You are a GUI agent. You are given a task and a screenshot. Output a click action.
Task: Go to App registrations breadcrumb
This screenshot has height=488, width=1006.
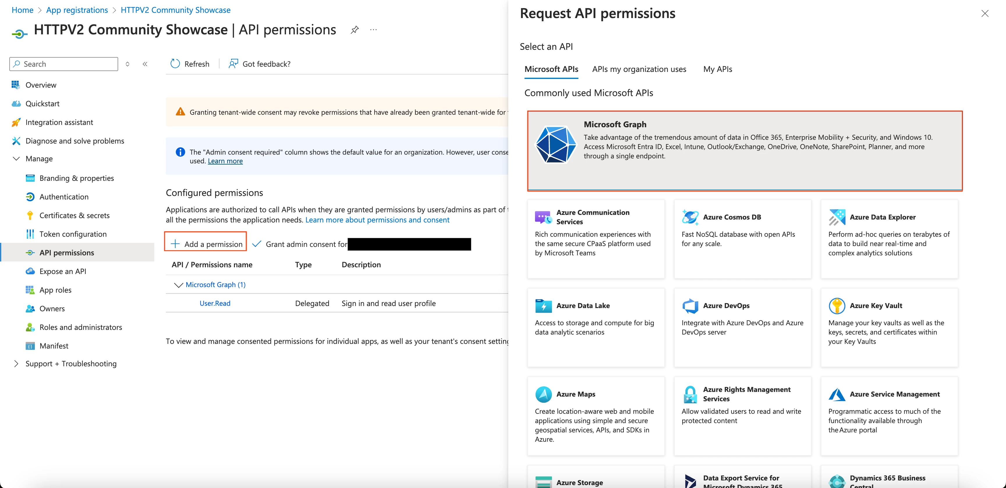[x=77, y=10]
